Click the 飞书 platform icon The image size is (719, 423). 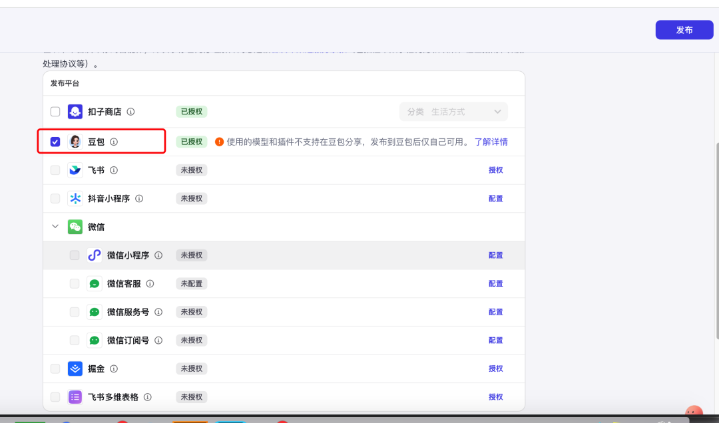coord(75,170)
